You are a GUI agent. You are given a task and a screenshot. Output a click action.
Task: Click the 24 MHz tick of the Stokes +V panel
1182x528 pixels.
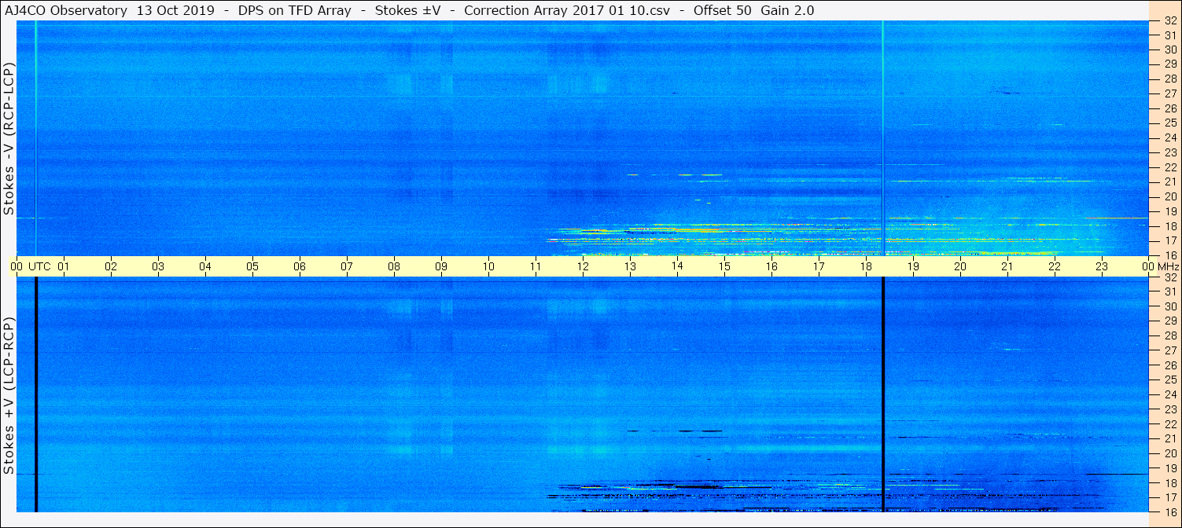click(1170, 394)
